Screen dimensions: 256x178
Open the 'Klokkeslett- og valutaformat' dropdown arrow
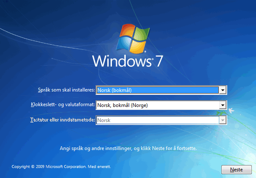pos(223,105)
